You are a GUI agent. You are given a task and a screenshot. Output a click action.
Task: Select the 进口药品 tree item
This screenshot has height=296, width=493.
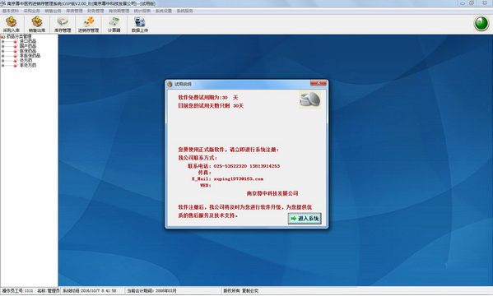point(28,41)
